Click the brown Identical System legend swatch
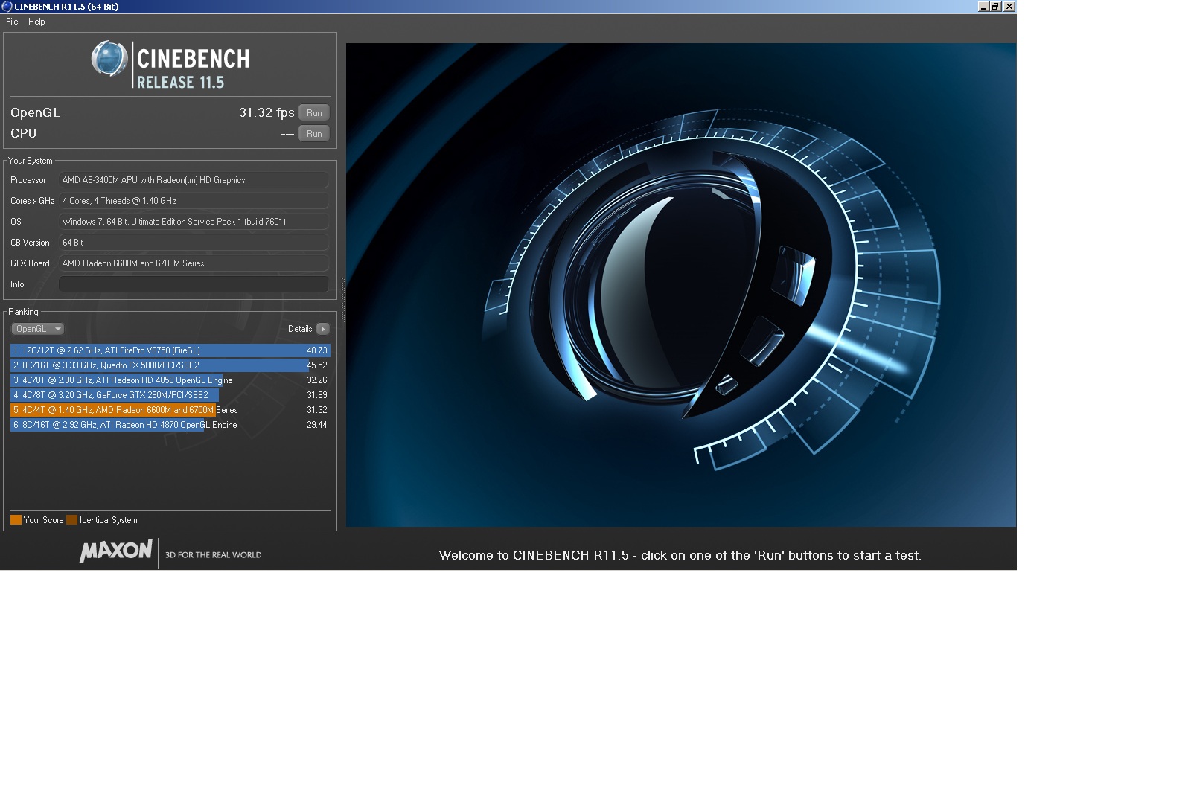The height and width of the screenshot is (791, 1191). [x=71, y=520]
